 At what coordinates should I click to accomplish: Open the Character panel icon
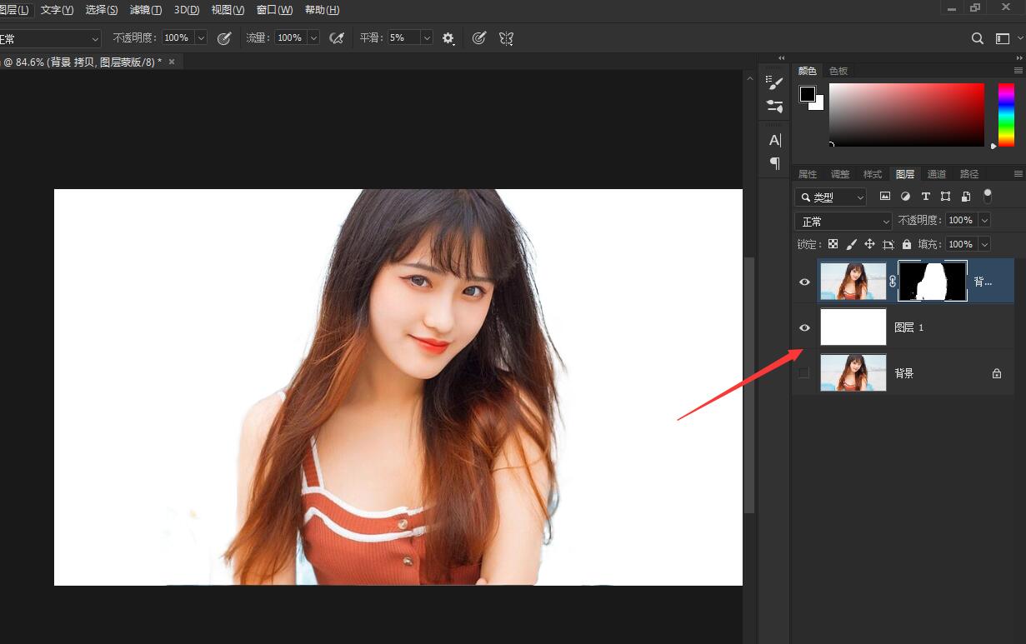coord(774,140)
